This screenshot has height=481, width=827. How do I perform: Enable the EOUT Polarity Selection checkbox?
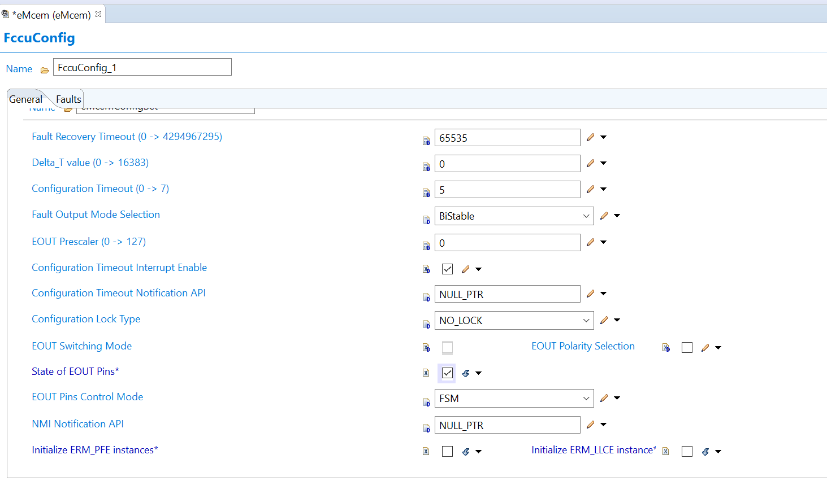(687, 348)
